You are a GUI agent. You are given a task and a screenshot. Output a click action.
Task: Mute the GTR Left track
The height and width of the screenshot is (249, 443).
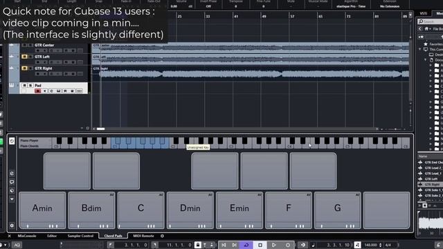[x=25, y=57]
